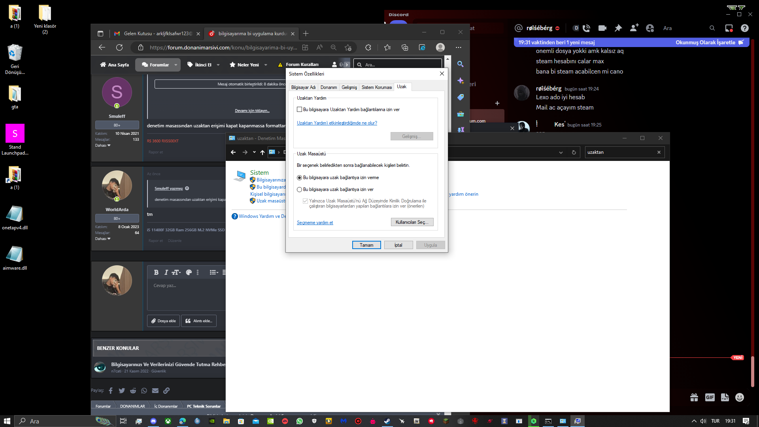
Task: Open Edge extensions puzzle icon
Action: (368, 47)
